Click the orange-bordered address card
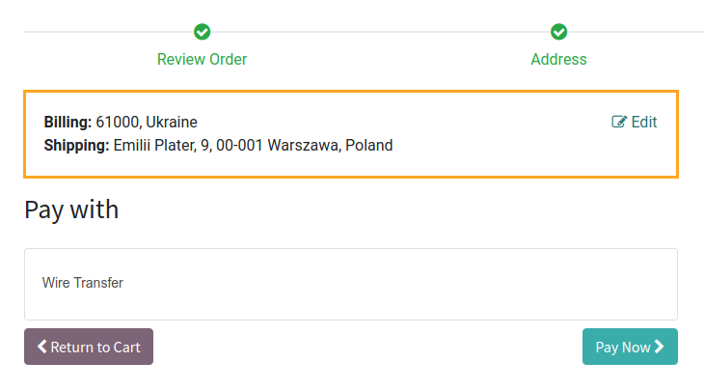The width and height of the screenshot is (704, 390). [x=351, y=134]
